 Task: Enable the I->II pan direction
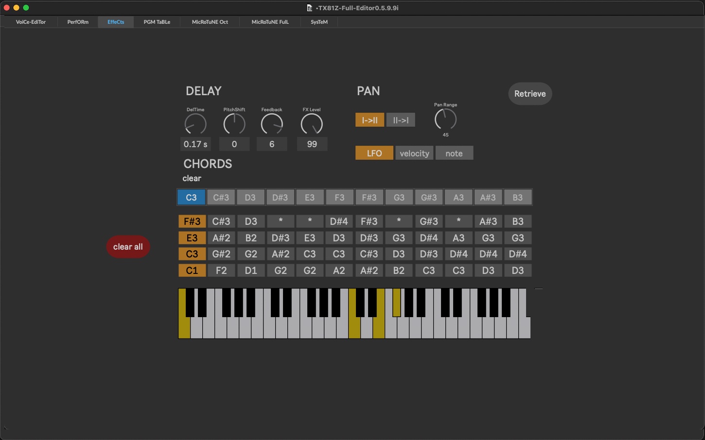[370, 120]
